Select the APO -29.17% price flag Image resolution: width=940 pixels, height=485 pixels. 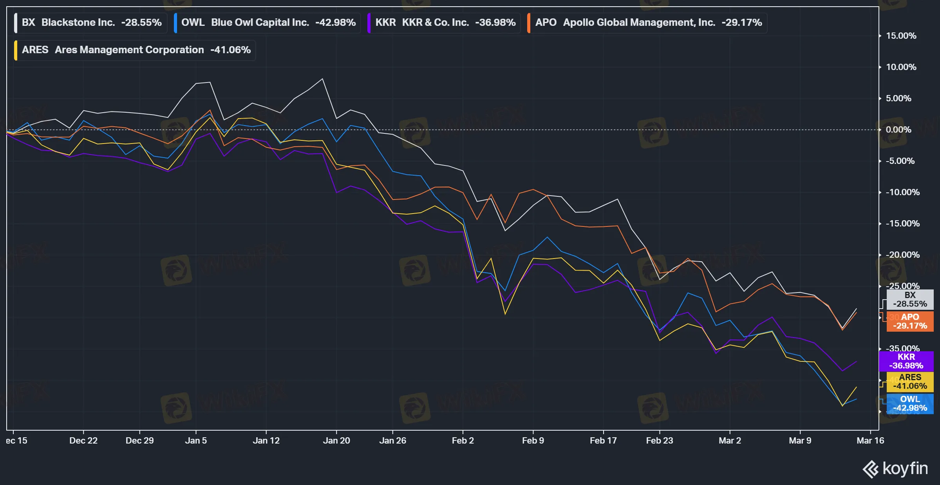(x=911, y=322)
